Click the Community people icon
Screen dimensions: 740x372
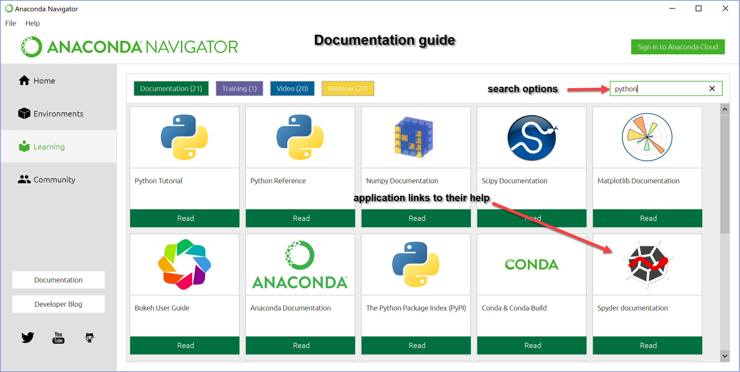[x=24, y=180]
